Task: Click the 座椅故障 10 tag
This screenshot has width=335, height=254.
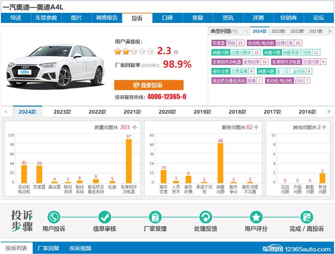Action: [x=240, y=62]
